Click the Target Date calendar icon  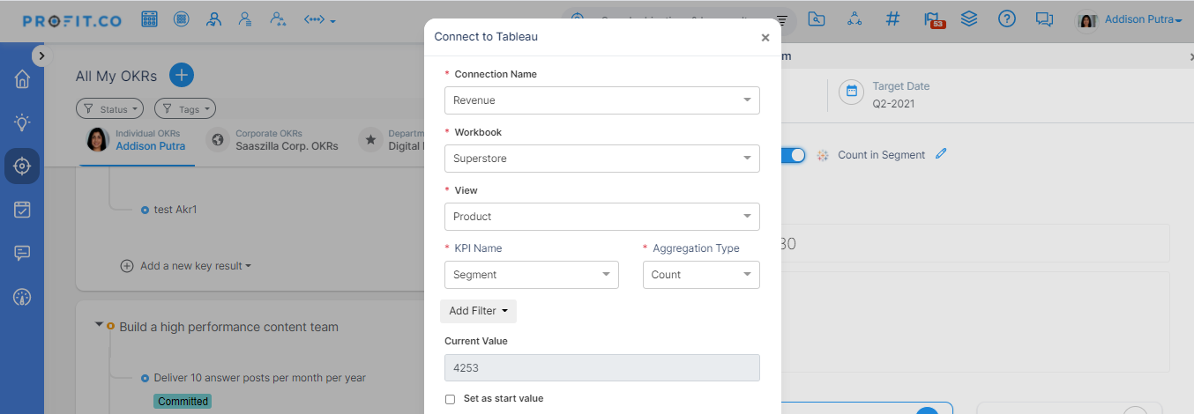coord(852,92)
